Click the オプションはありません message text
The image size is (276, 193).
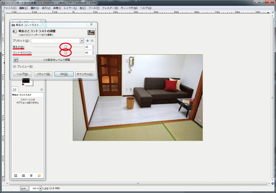(28, 103)
